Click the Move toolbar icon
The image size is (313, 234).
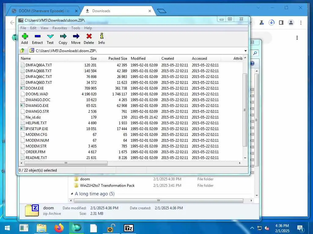76,36
